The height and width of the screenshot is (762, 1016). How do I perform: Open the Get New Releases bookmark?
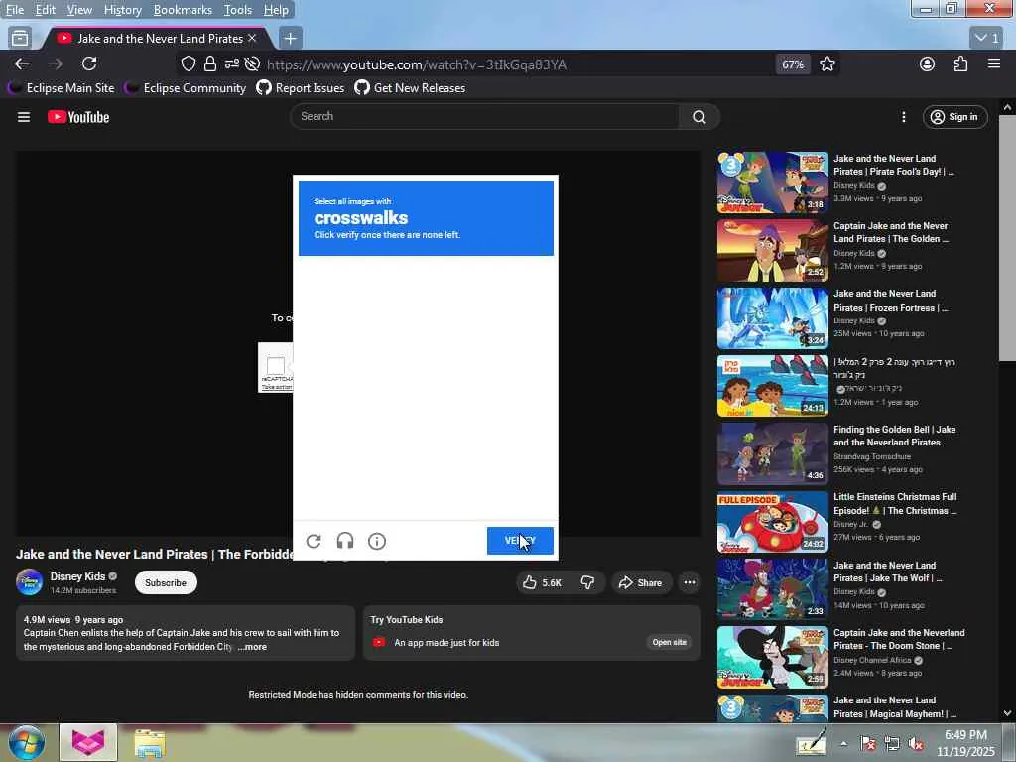point(410,88)
